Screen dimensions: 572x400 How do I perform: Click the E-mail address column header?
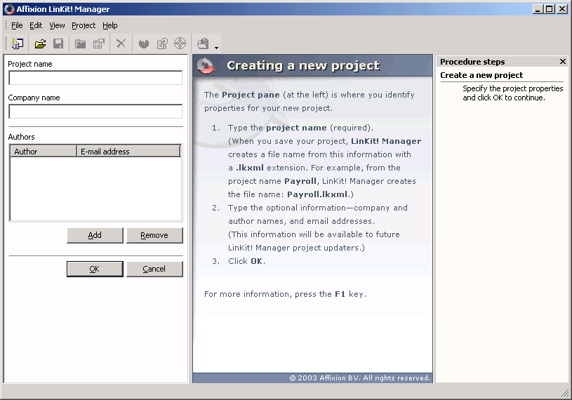tap(128, 151)
